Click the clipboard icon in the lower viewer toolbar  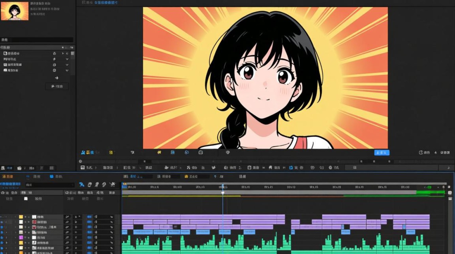pyautogui.click(x=250, y=168)
